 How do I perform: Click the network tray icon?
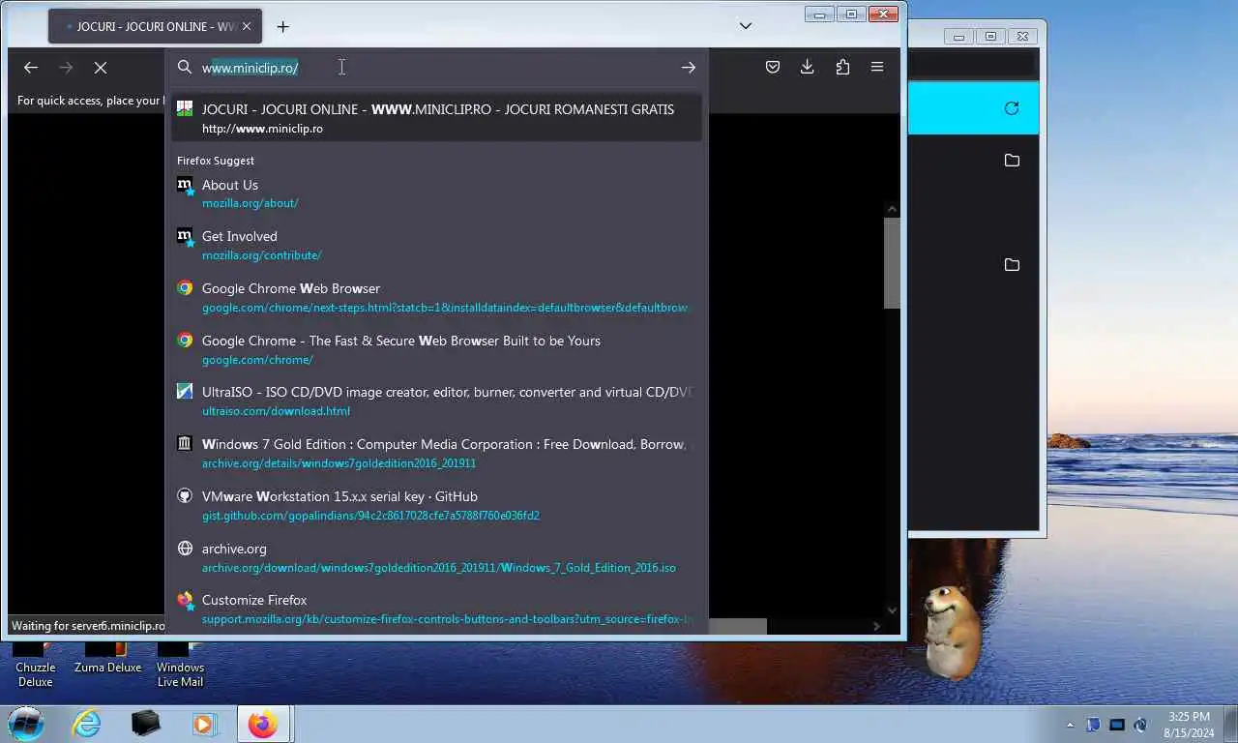click(x=1117, y=725)
